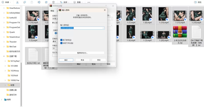This screenshot has width=204, height=107.
Task: Open the three-dots See more menu
Action: (x=89, y=2)
